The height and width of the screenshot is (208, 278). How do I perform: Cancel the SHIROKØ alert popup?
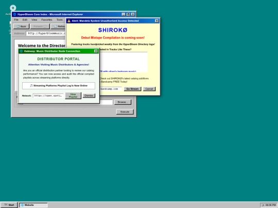[149, 89]
